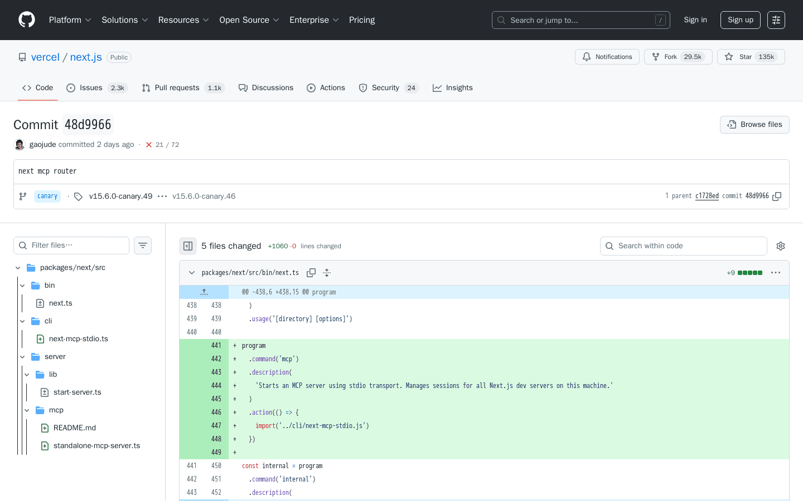Open gaojude's avatar profile
Viewport: 803px width, 501px height.
20,145
